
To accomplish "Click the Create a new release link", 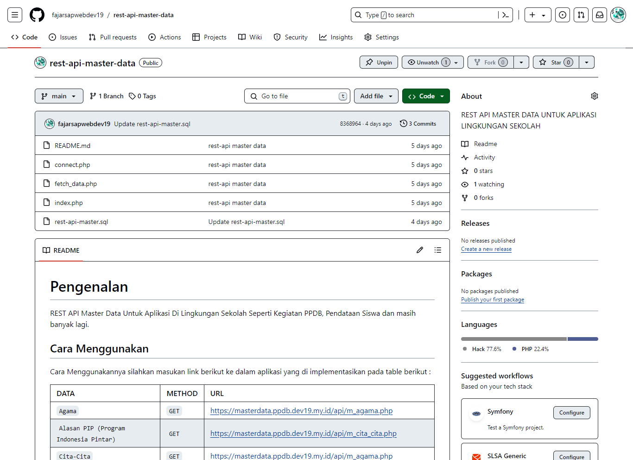I will tap(486, 249).
